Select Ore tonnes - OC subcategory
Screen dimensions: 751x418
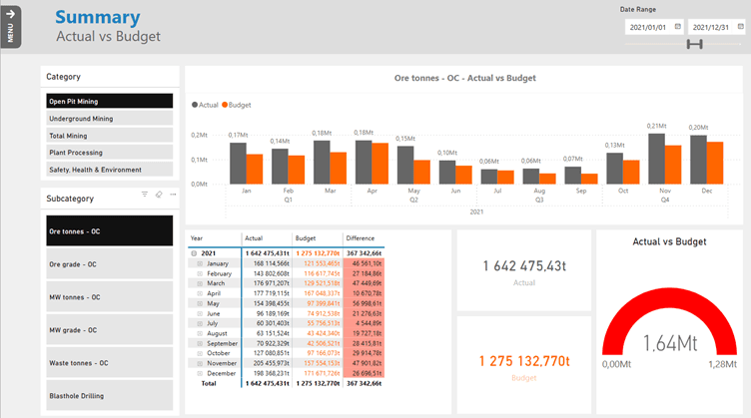[110, 231]
